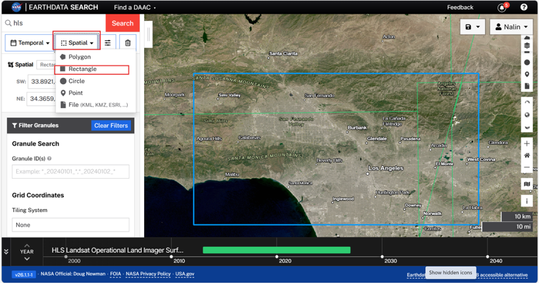Open advanced search sliders icon
Screen dimensions: 539x283
(108, 43)
